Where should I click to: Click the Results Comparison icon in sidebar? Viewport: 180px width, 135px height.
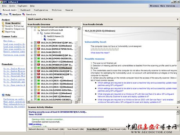coord(3,29)
